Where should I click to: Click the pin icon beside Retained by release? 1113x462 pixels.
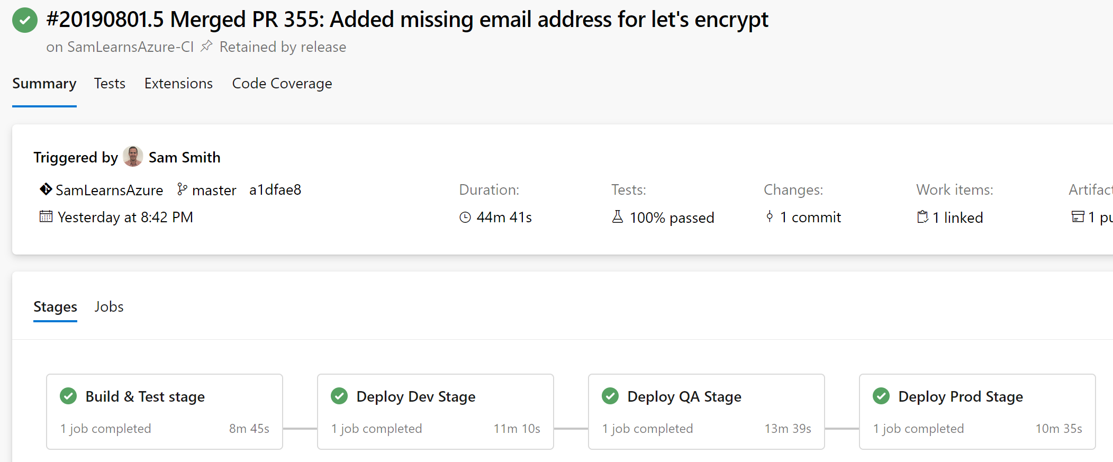(x=206, y=47)
